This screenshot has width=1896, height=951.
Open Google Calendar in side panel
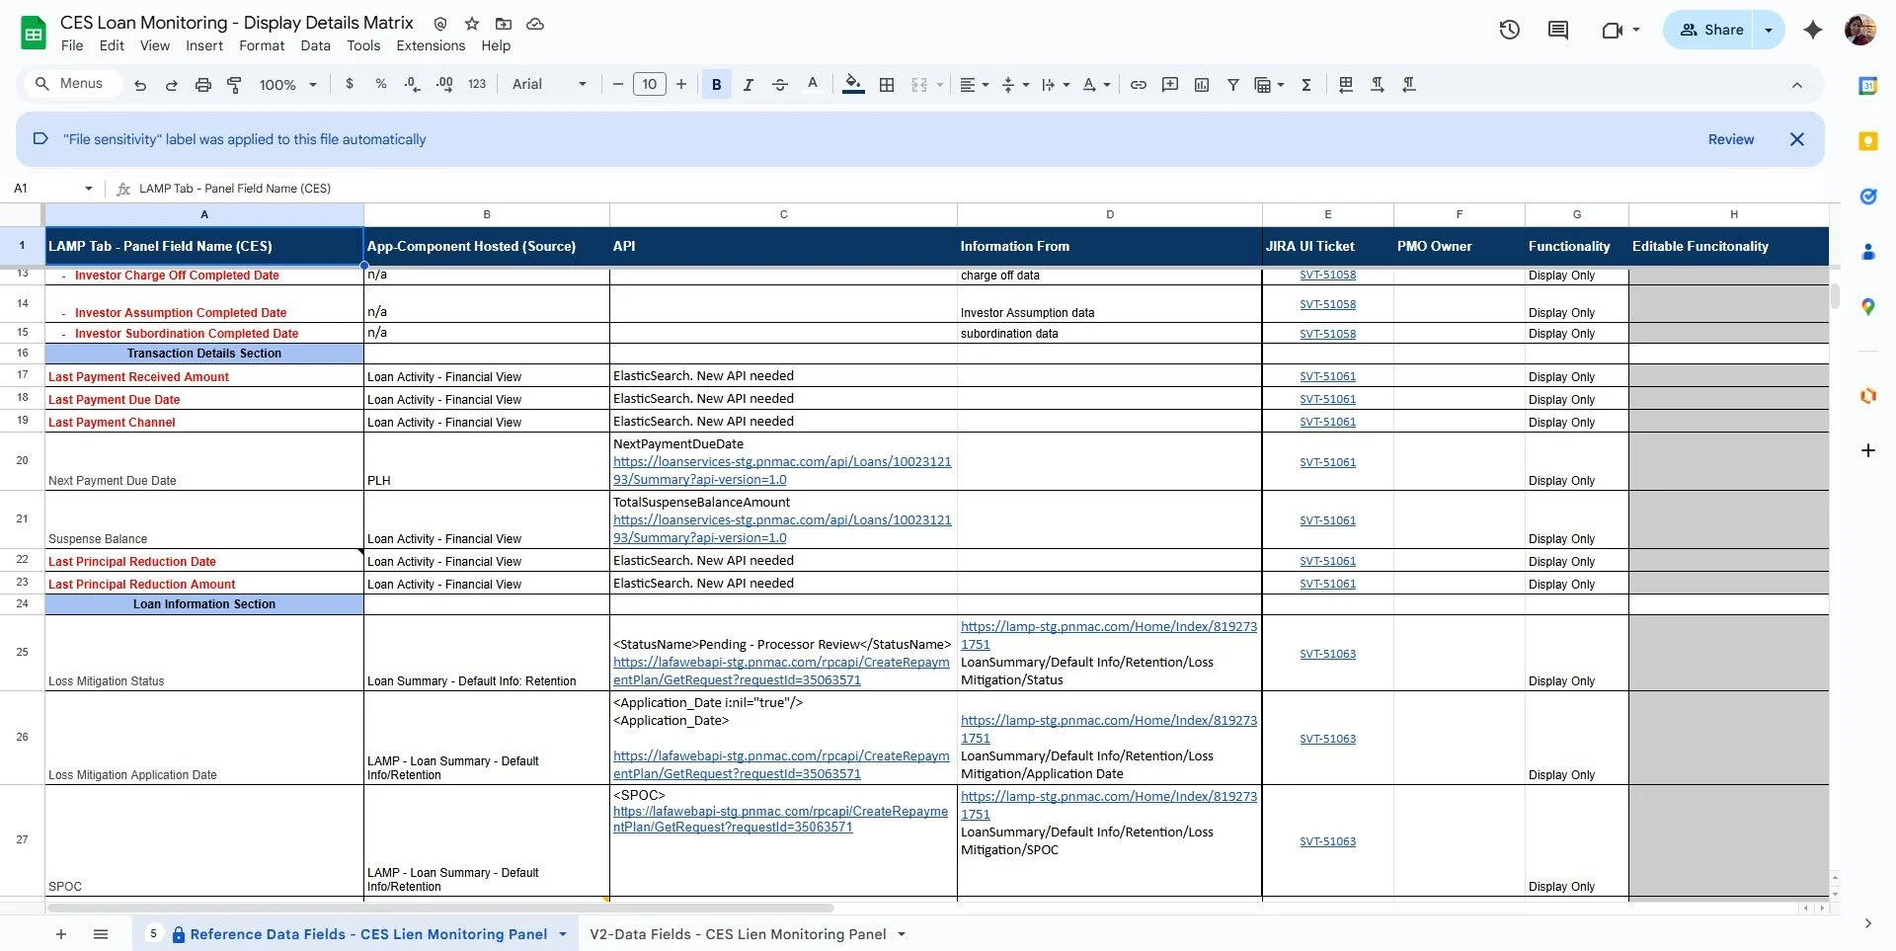coord(1867,86)
